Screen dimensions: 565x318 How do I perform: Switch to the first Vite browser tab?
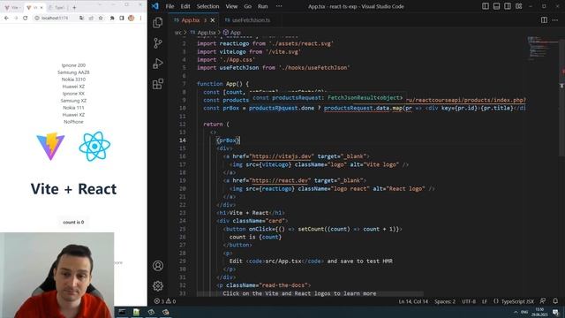tap(12, 7)
